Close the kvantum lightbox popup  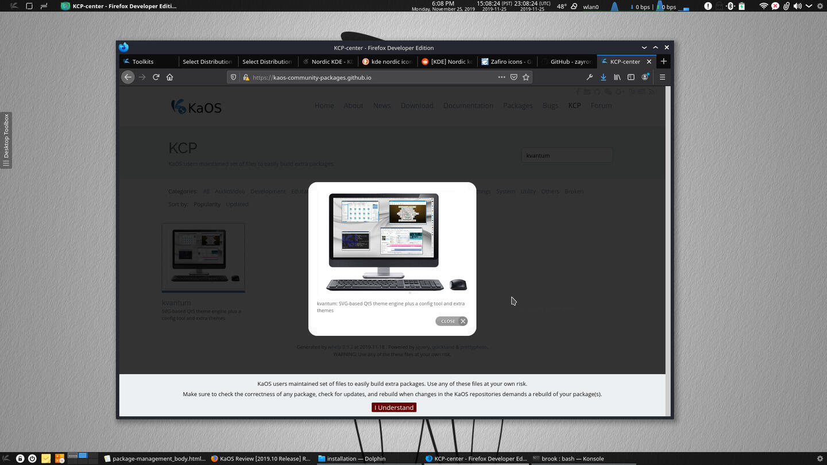point(451,321)
